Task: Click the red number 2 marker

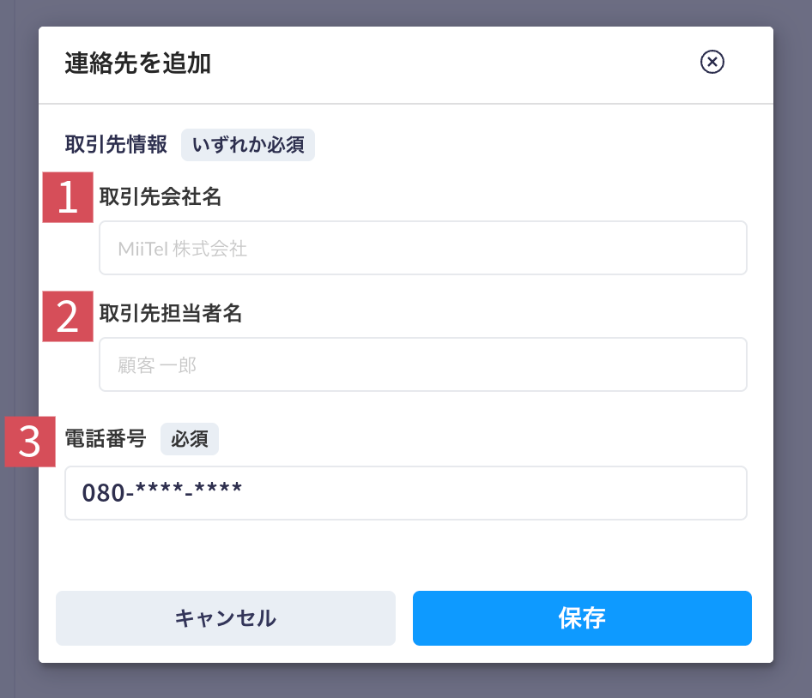Action: click(68, 316)
